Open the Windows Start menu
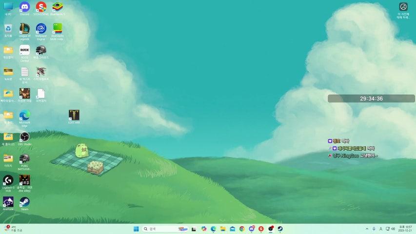The image size is (416, 234). pos(136,229)
